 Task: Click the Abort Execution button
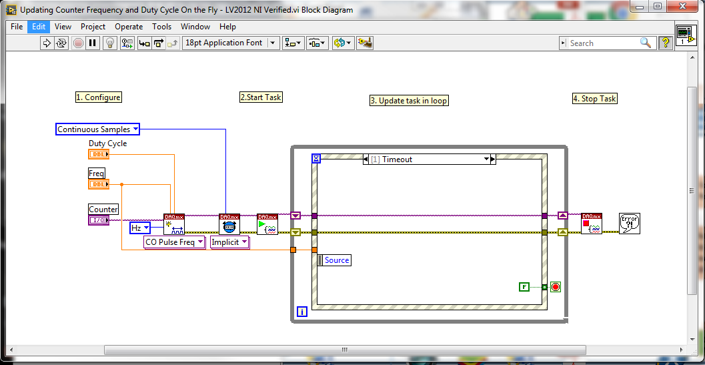(x=78, y=43)
